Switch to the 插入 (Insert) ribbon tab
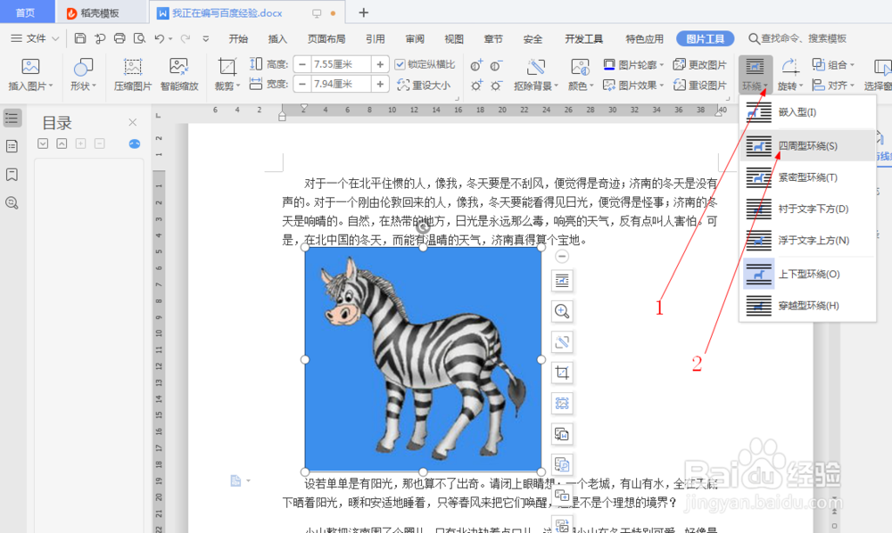Image resolution: width=892 pixels, height=533 pixels. [x=277, y=38]
